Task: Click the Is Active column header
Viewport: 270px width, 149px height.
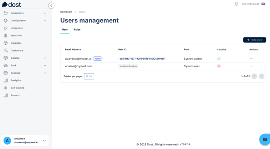Action: (221, 50)
